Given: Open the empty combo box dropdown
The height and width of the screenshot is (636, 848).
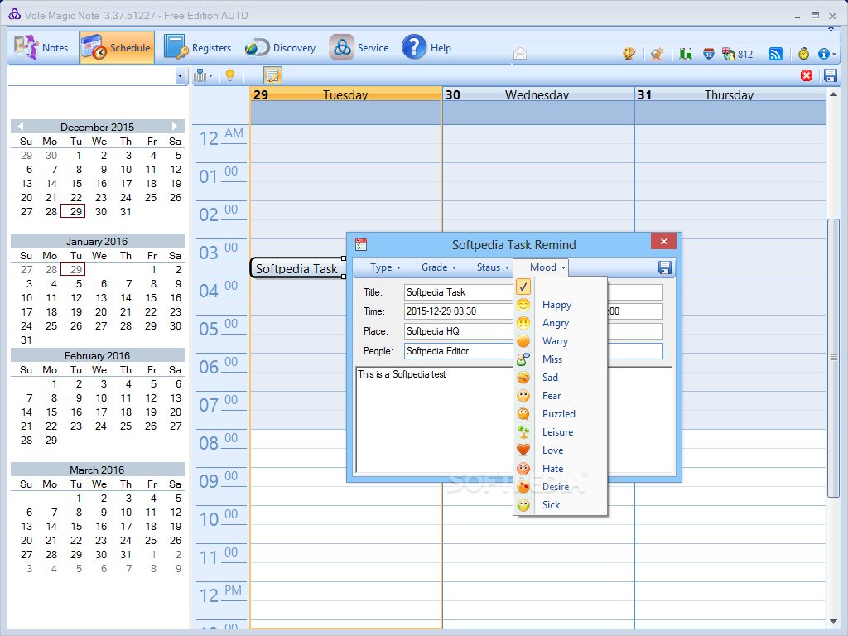Looking at the screenshot, I should 180,76.
